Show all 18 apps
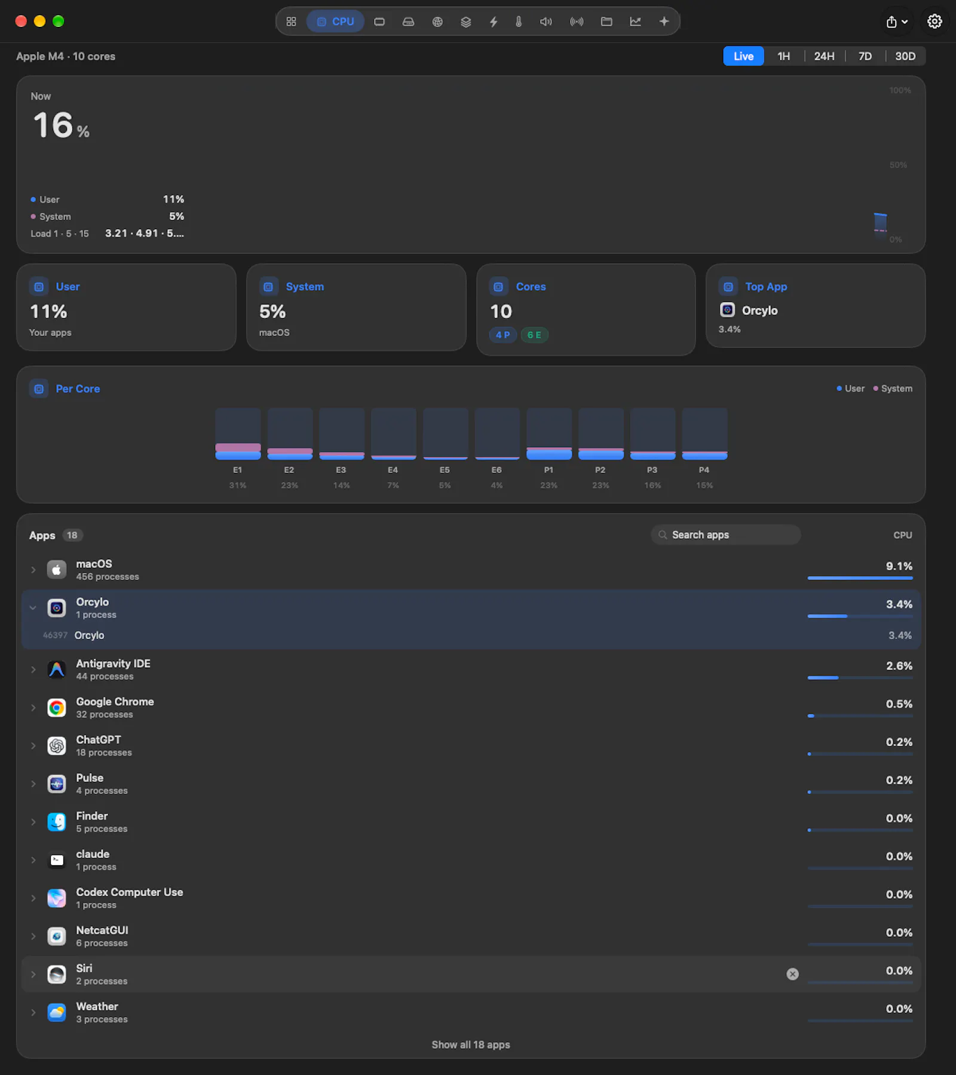 click(x=471, y=1045)
